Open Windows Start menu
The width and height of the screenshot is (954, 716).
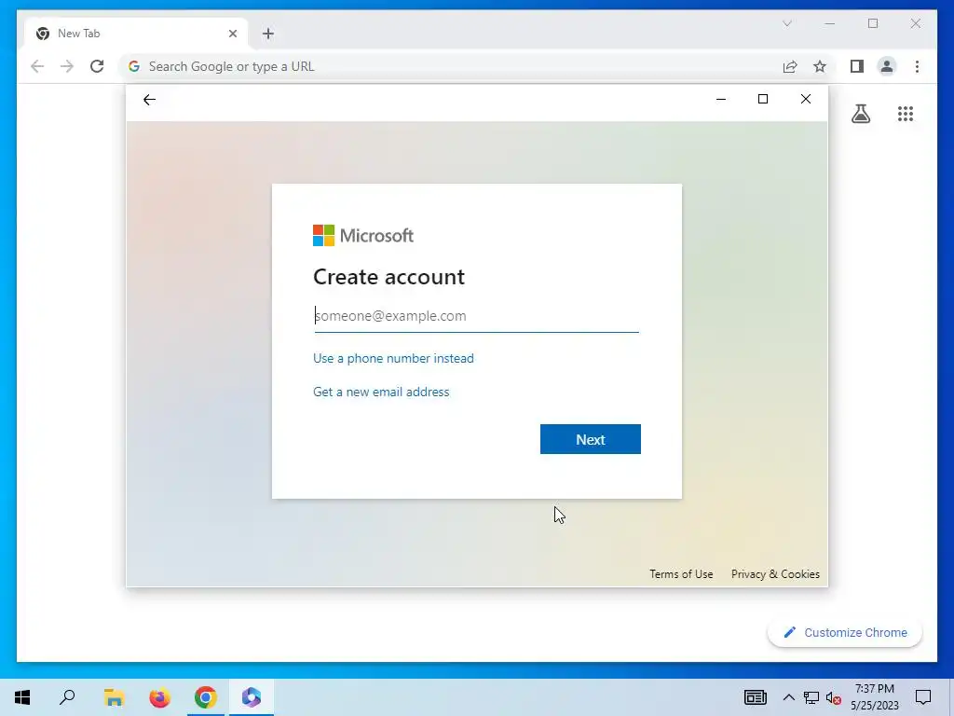coord(22,697)
